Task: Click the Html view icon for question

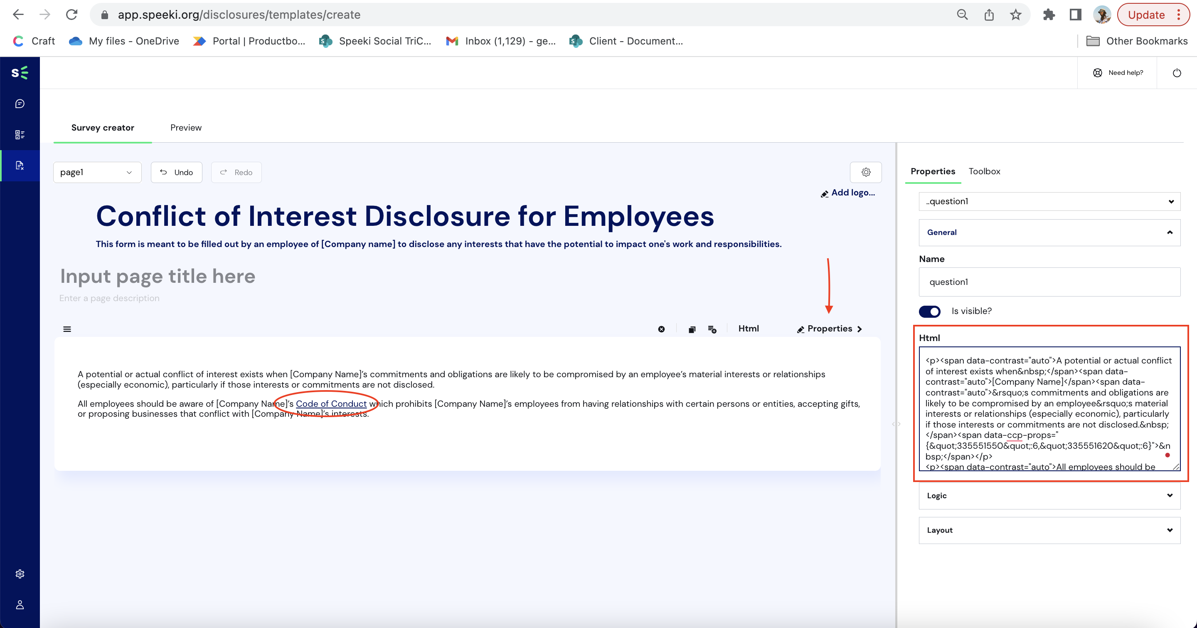Action: point(747,329)
